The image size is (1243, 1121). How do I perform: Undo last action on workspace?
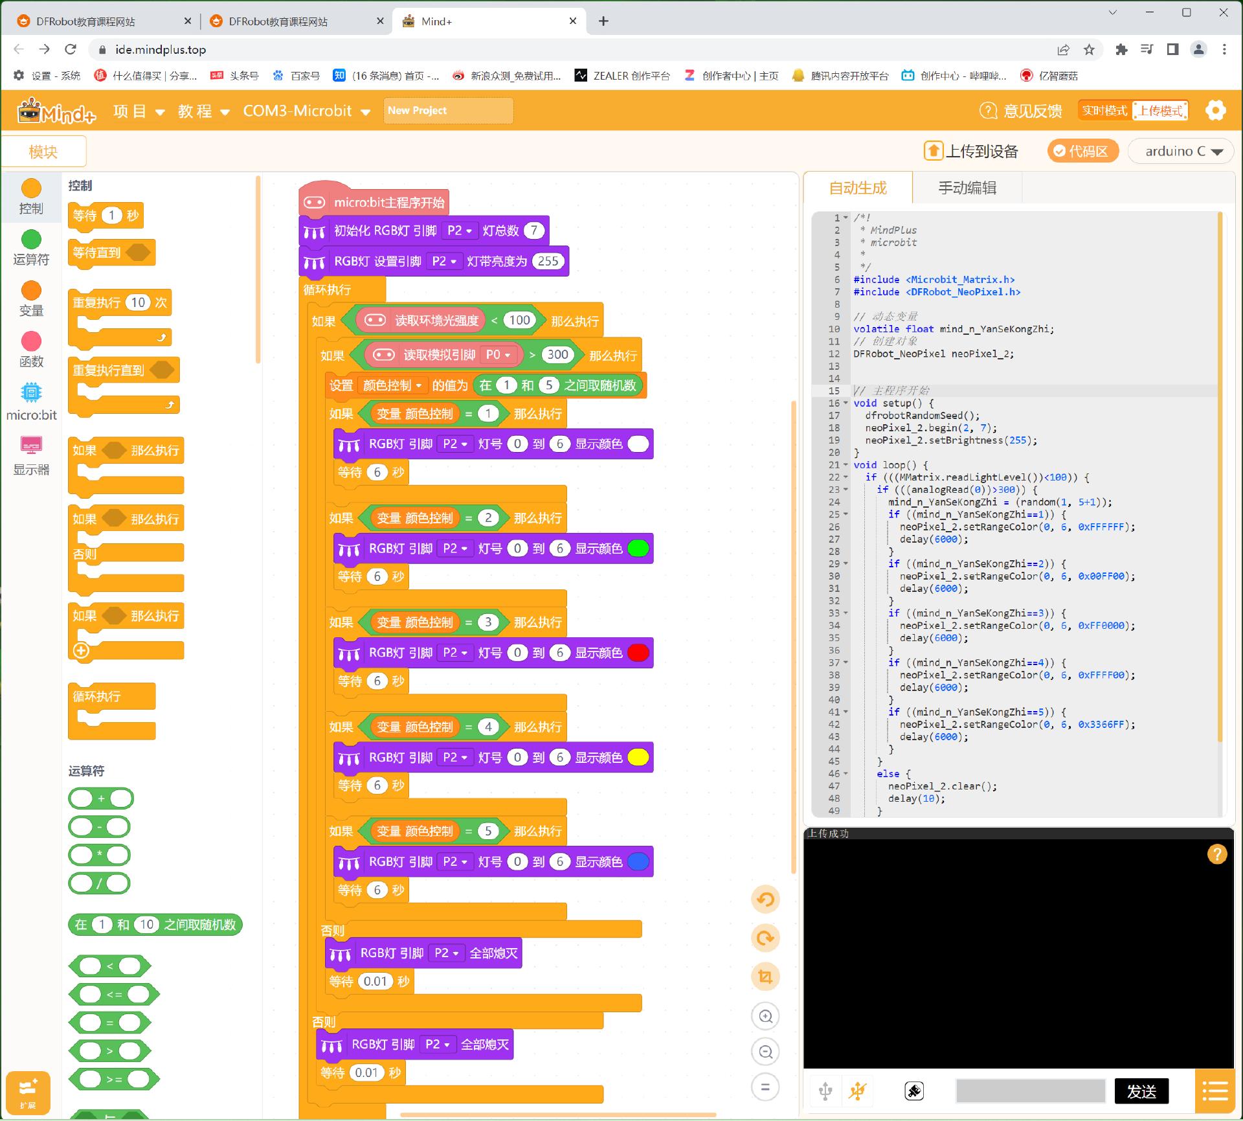[765, 900]
